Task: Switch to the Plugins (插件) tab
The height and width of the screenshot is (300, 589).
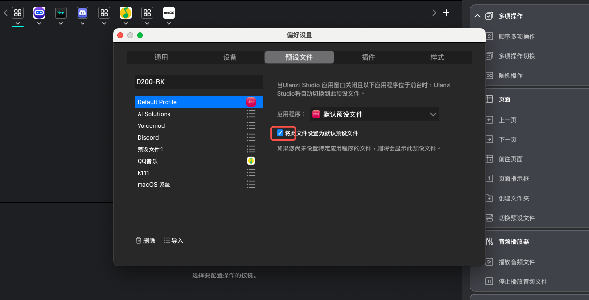Action: tap(368, 57)
